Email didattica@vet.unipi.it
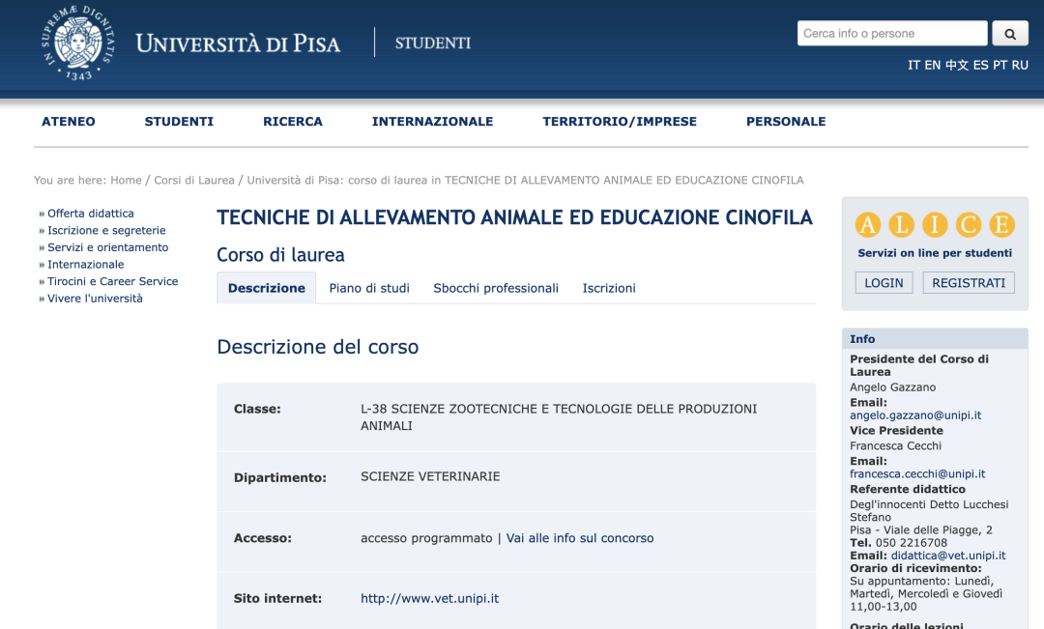 pos(948,556)
